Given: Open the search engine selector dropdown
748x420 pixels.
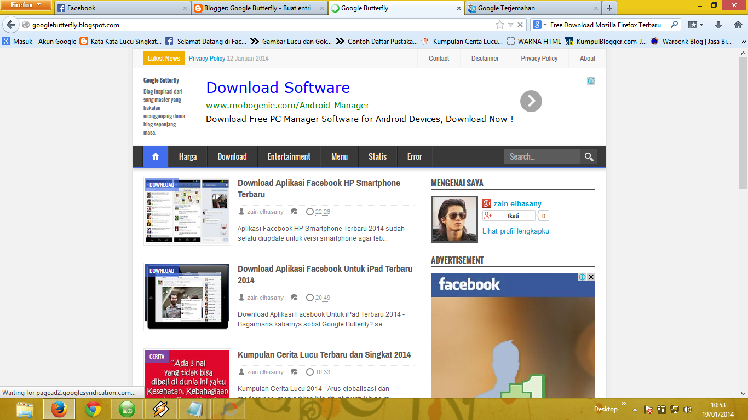Looking at the screenshot, I should coord(540,25).
